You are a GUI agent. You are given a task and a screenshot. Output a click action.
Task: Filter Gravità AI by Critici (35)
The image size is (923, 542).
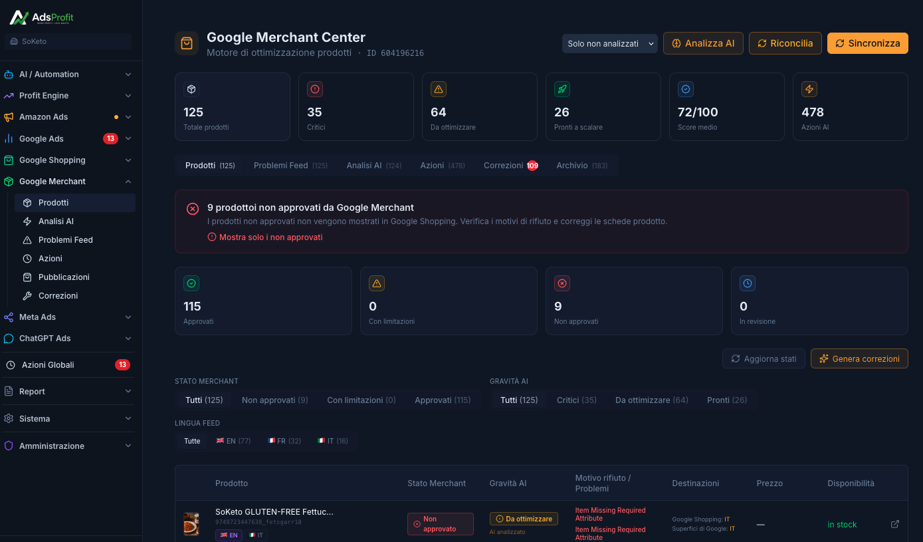[577, 400]
